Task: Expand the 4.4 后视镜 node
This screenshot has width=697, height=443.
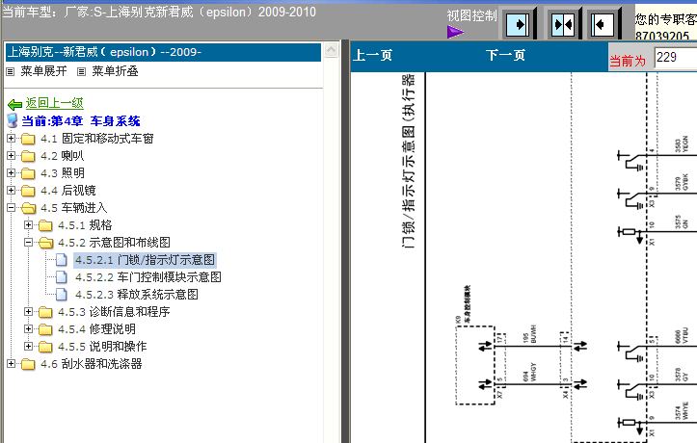Action: tap(12, 190)
